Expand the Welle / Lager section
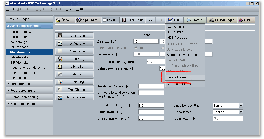This screenshot has width=264, height=139. 19,19
